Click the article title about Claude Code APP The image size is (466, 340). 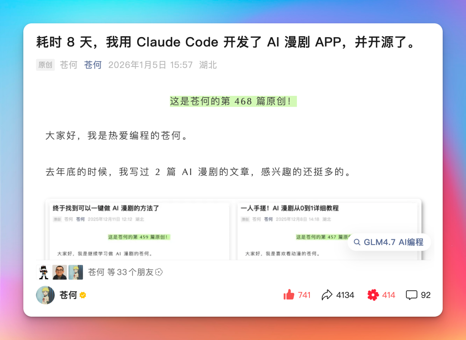coord(225,42)
